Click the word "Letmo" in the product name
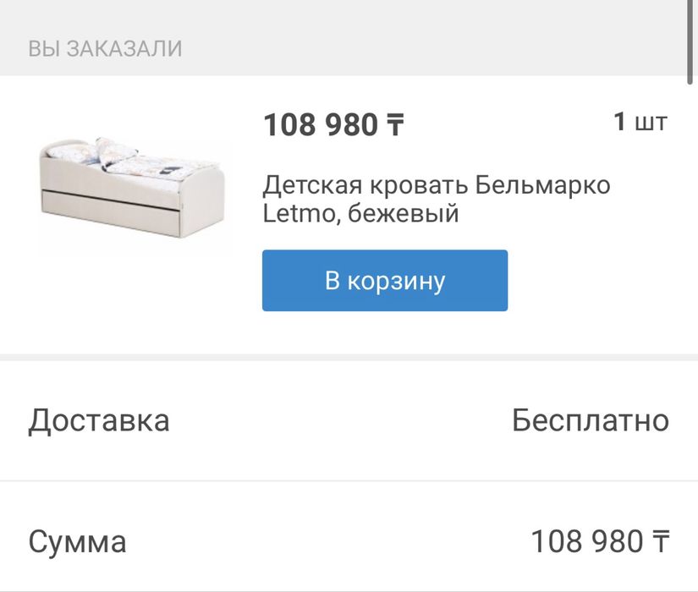698x592 pixels. coord(293,213)
